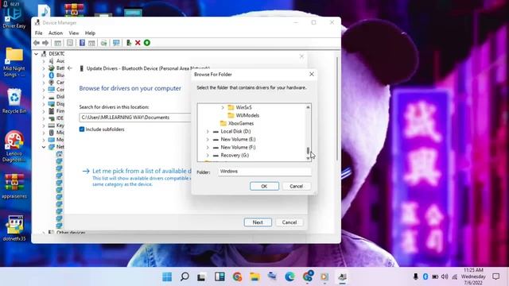Click Scan for hardware changes monitor icon
Viewport: 509px width, 286px height.
(x=116, y=43)
